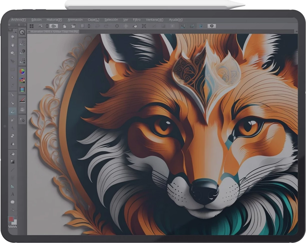Select the Text tool labeled A
Image resolution: width=306 pixels, height=243 pixels.
pos(12,194)
